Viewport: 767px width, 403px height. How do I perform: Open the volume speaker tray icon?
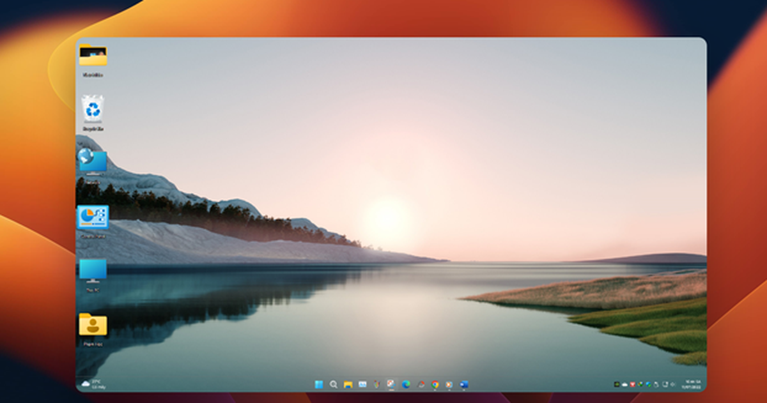tap(672, 384)
